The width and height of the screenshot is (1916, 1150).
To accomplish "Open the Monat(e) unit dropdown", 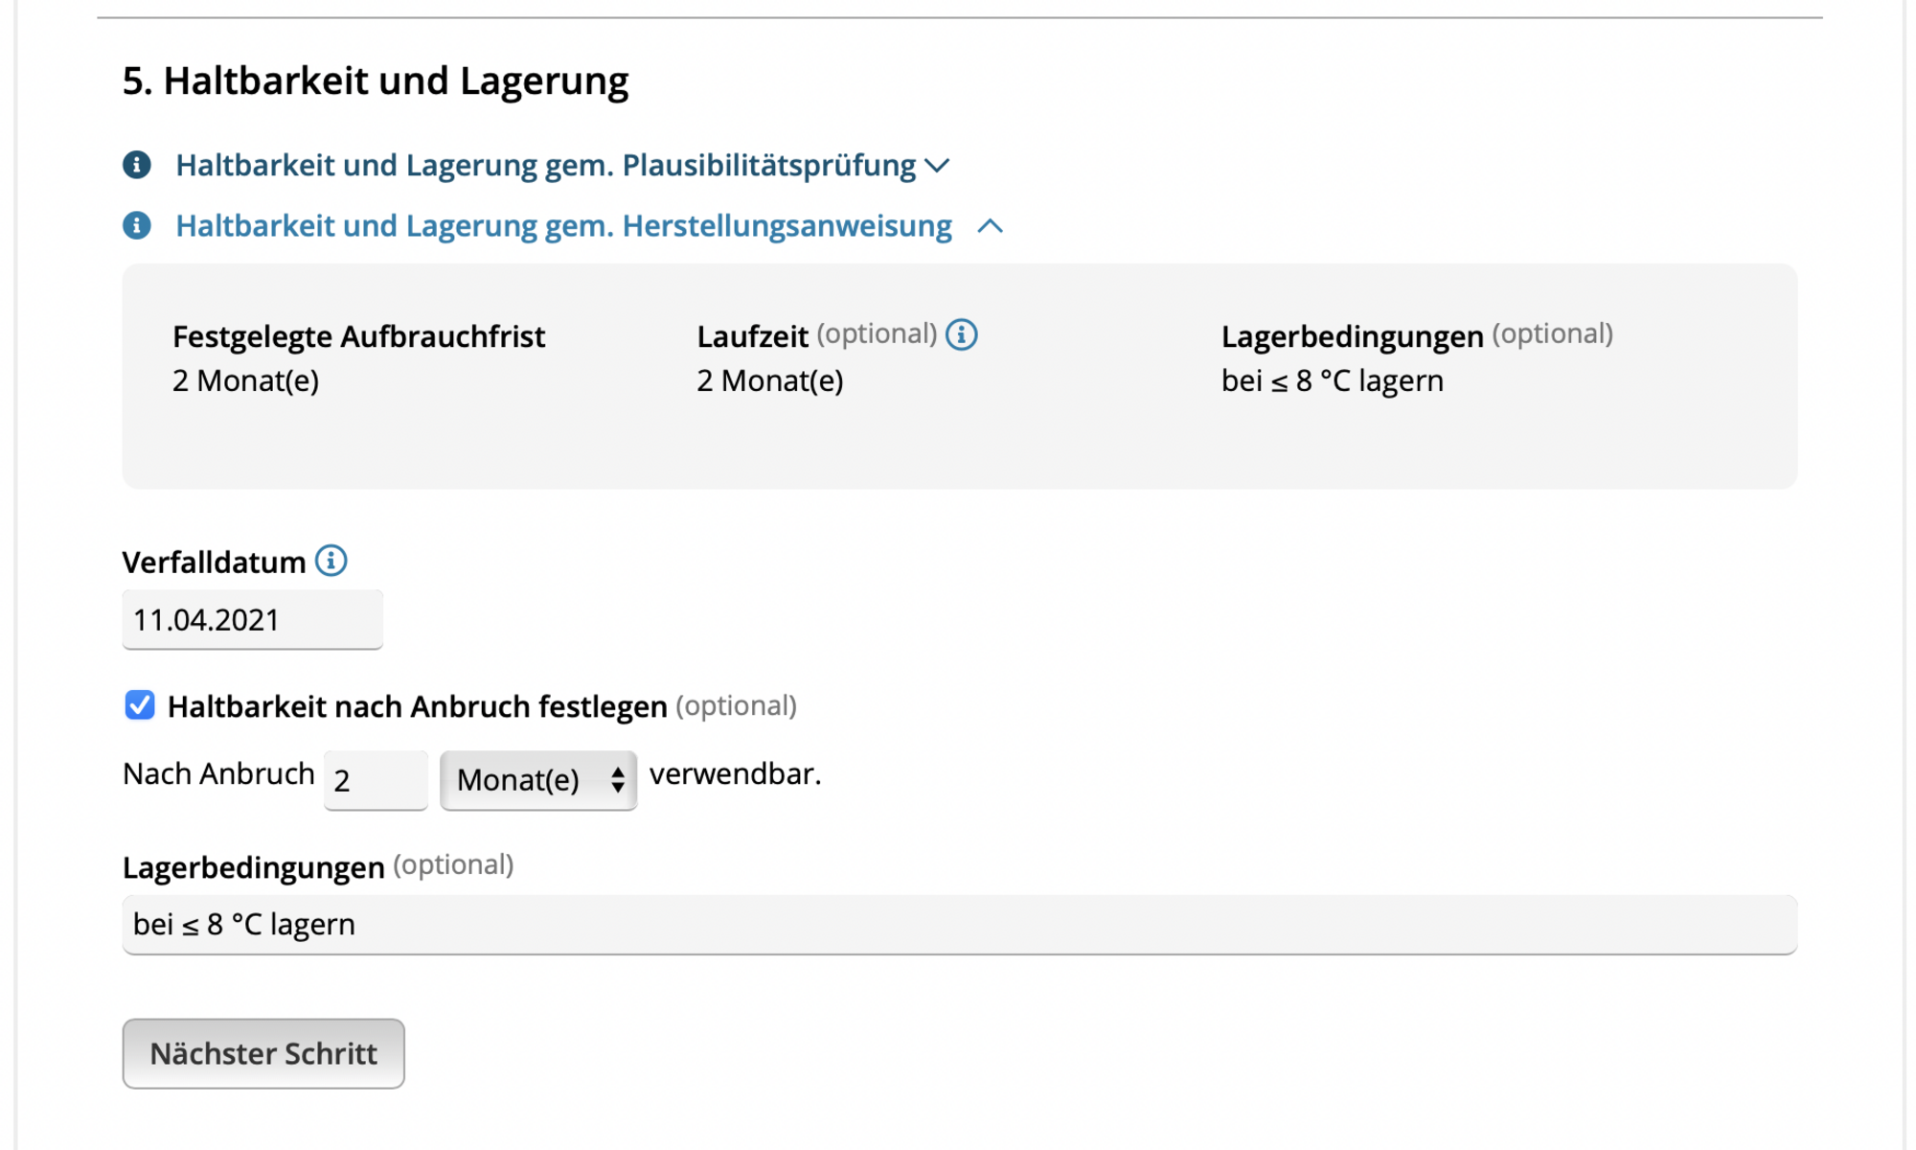I will [538, 780].
